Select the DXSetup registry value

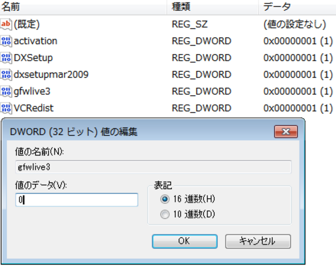[33, 58]
